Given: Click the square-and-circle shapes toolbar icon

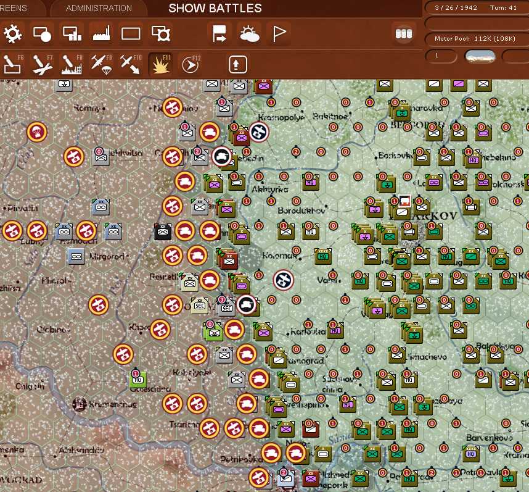Looking at the screenshot, I should point(42,34).
